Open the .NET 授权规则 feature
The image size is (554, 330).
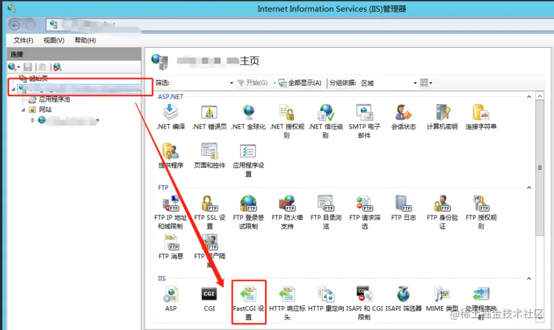[287, 121]
